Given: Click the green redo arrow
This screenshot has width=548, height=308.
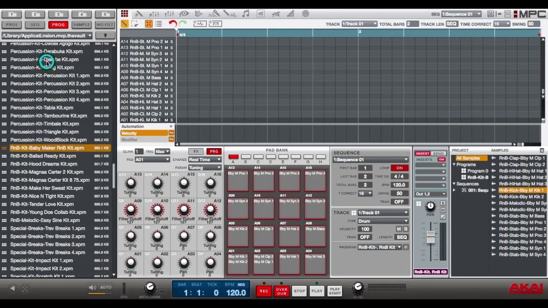Looking at the screenshot, I should point(183,24).
